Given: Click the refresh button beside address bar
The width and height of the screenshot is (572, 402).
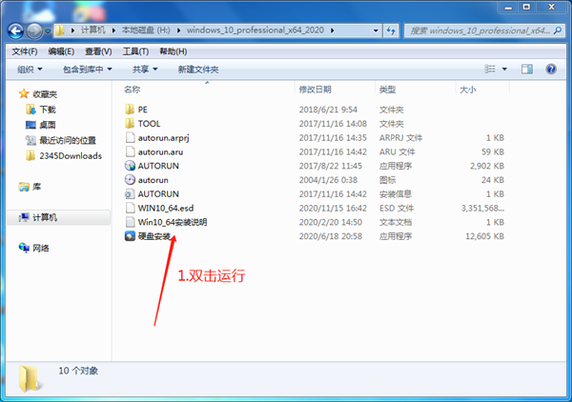Looking at the screenshot, I should tap(391, 30).
